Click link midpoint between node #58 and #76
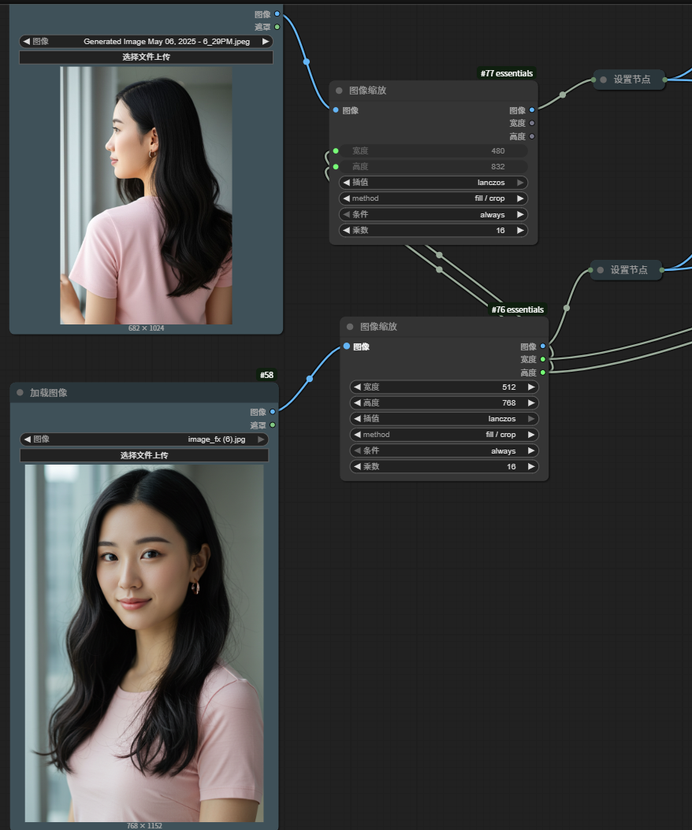Image resolution: width=692 pixels, height=830 pixels. click(x=310, y=379)
